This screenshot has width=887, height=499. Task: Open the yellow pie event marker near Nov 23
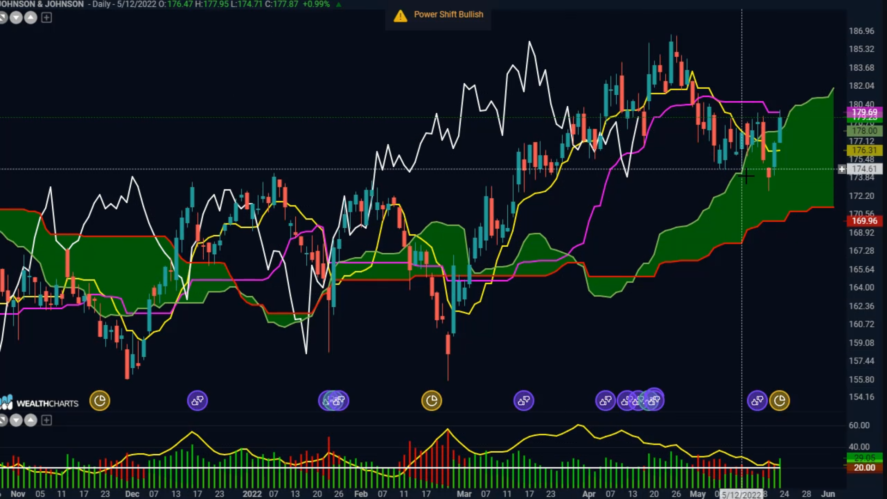click(x=100, y=401)
